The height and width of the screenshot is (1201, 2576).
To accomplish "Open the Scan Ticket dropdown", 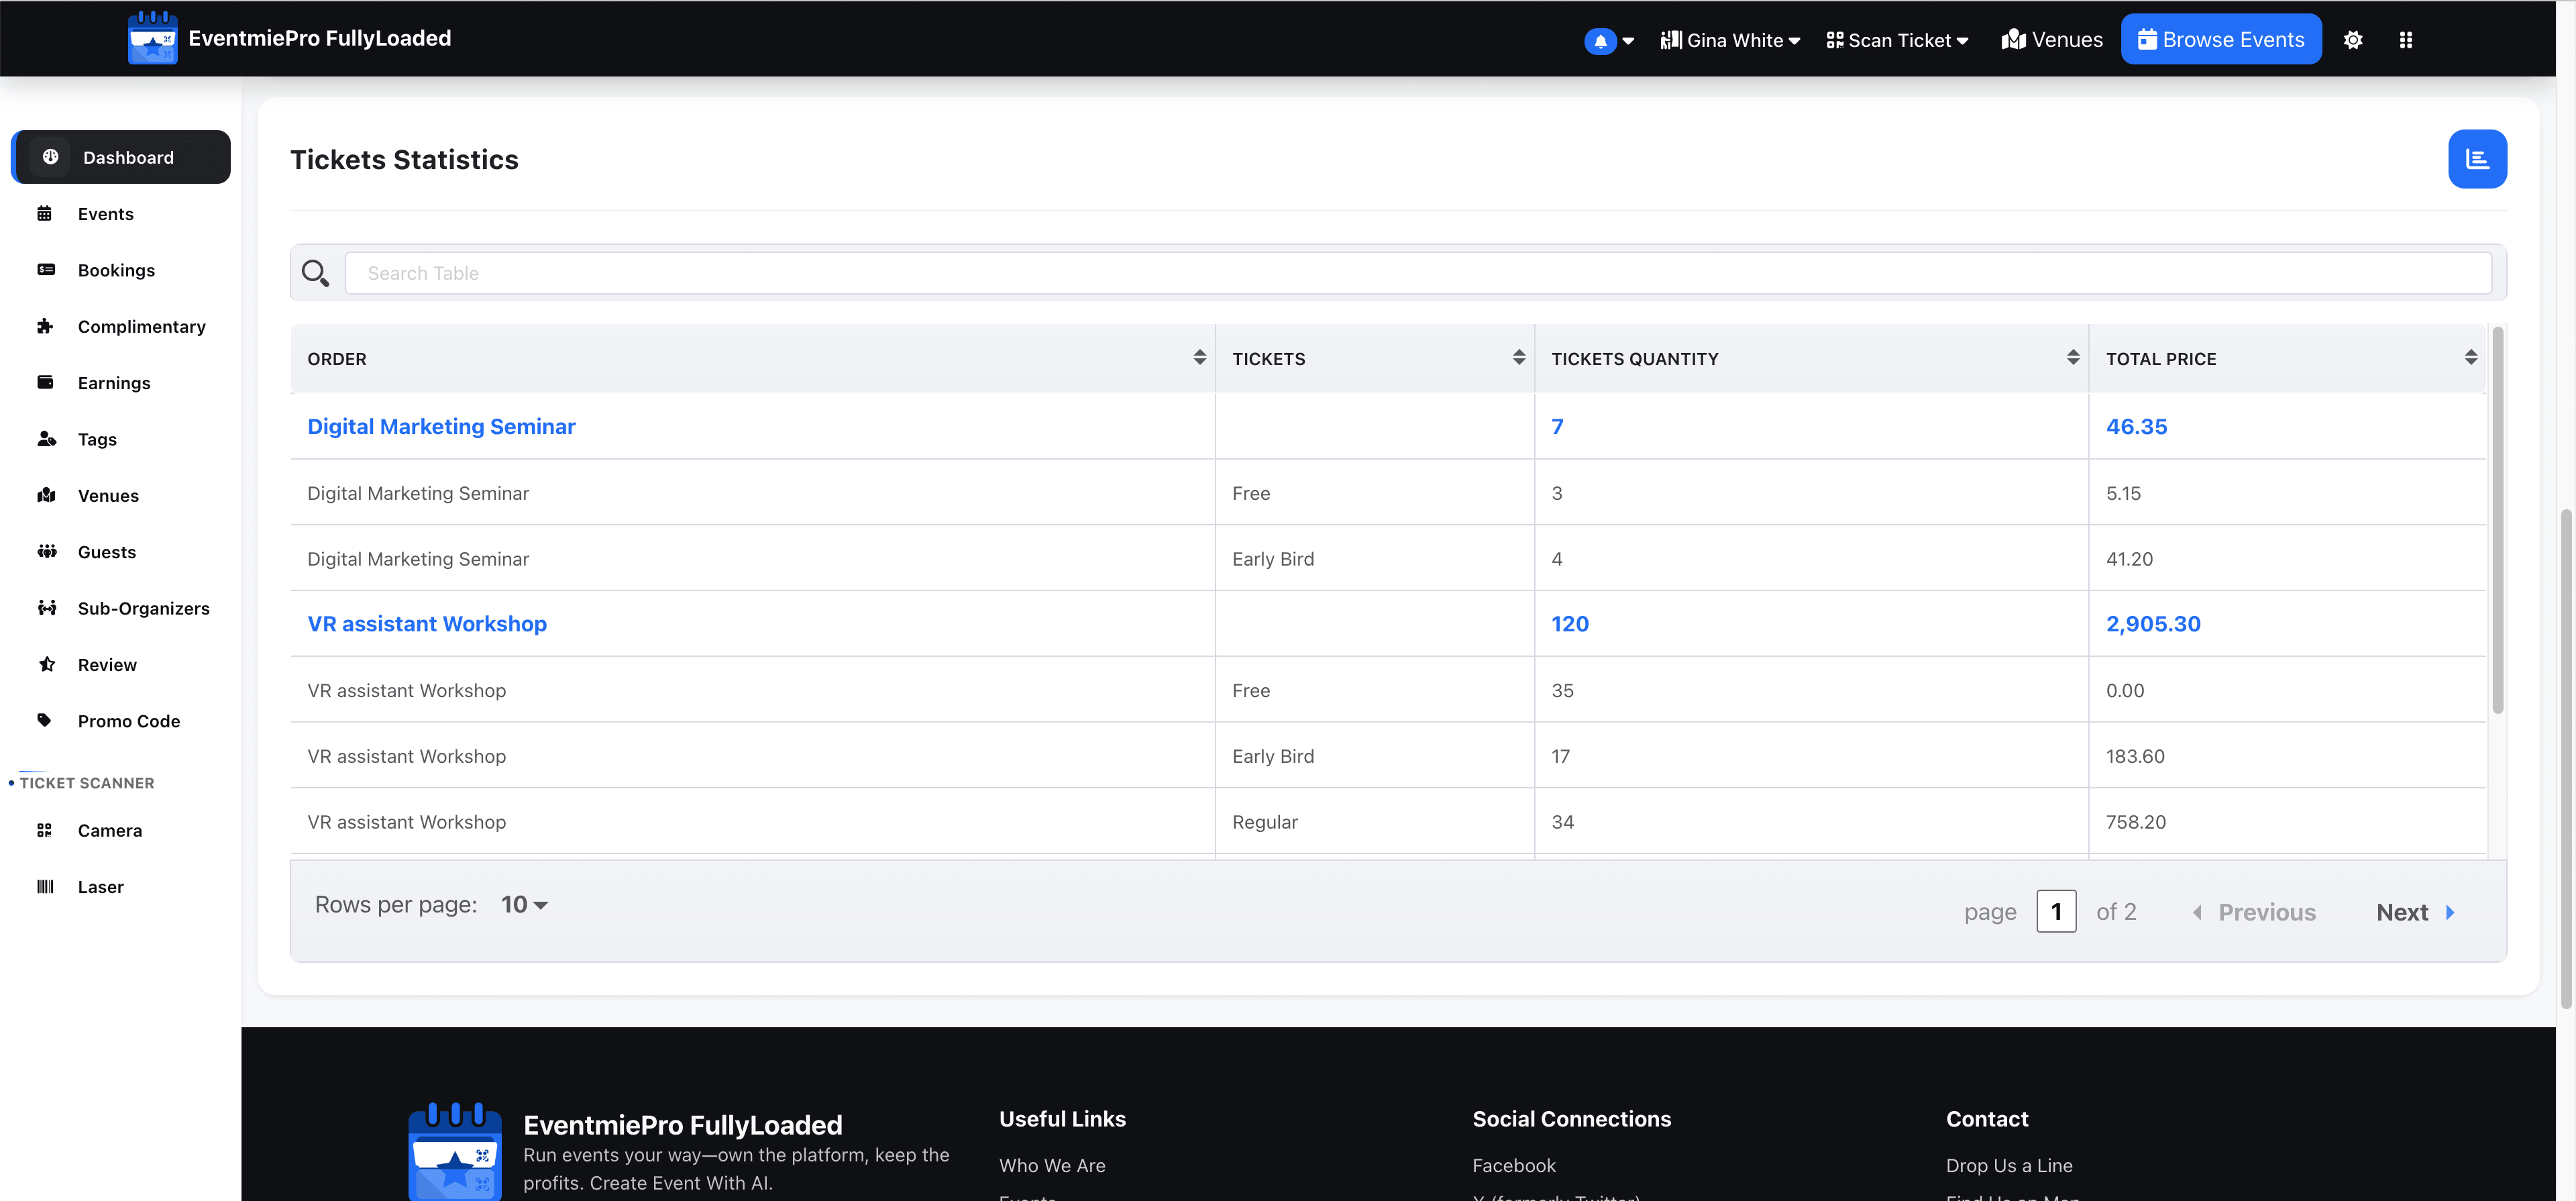I will [1897, 40].
